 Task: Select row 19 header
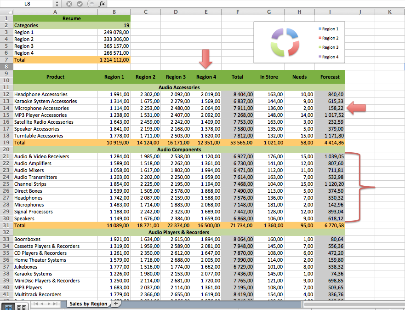point(6,143)
